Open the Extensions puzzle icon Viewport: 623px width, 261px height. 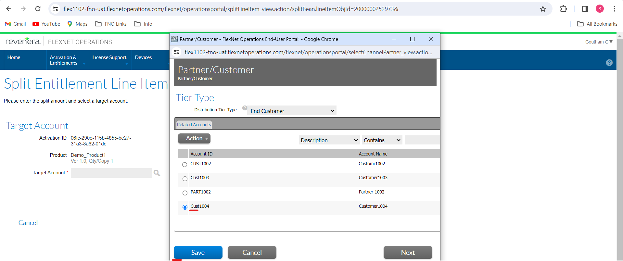(564, 9)
